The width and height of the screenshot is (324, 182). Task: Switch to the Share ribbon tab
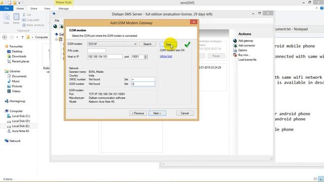coord(34,9)
